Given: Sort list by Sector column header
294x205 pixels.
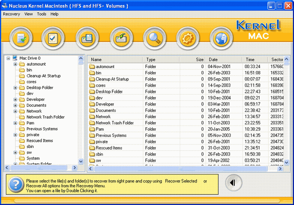Looking at the screenshot, I should [x=276, y=60].
